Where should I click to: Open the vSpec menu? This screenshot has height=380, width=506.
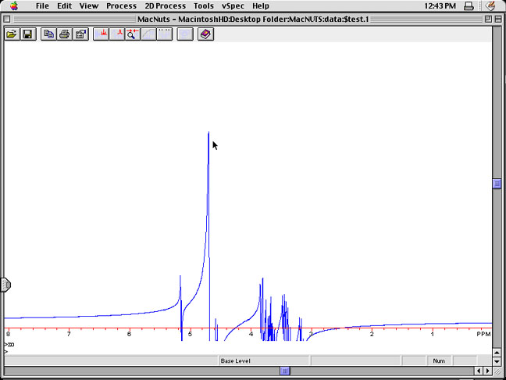(231, 5)
